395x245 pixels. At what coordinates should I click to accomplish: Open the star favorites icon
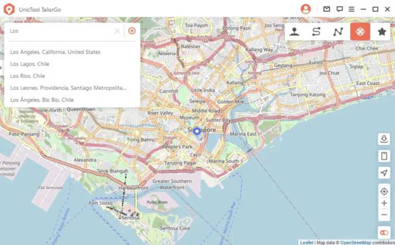(x=382, y=32)
